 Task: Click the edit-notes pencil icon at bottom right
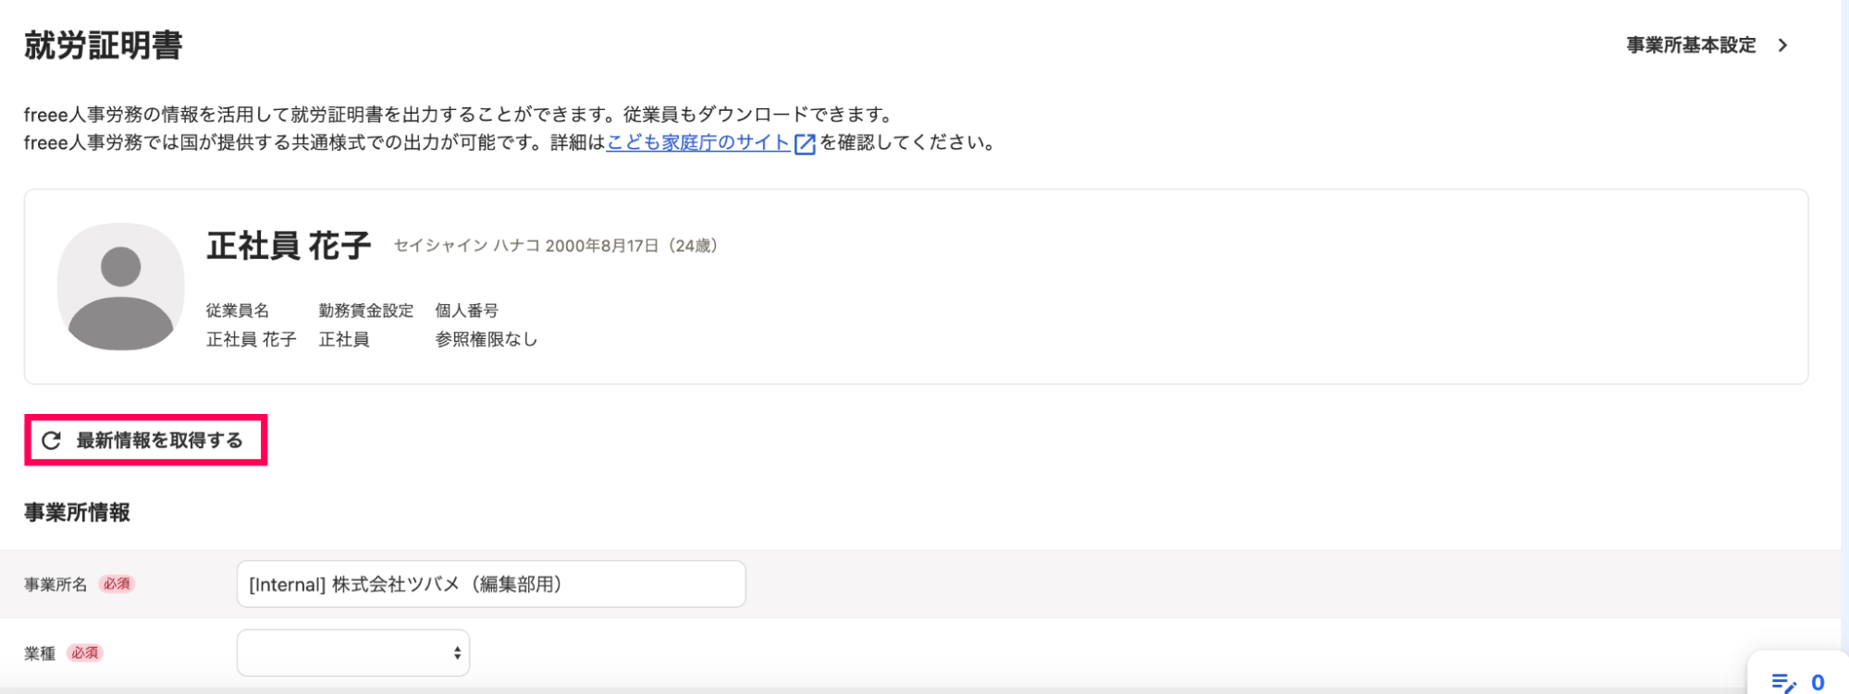coord(1783,683)
